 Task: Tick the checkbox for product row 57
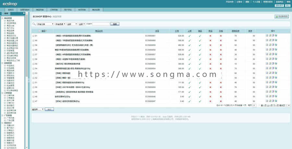point(33,55)
